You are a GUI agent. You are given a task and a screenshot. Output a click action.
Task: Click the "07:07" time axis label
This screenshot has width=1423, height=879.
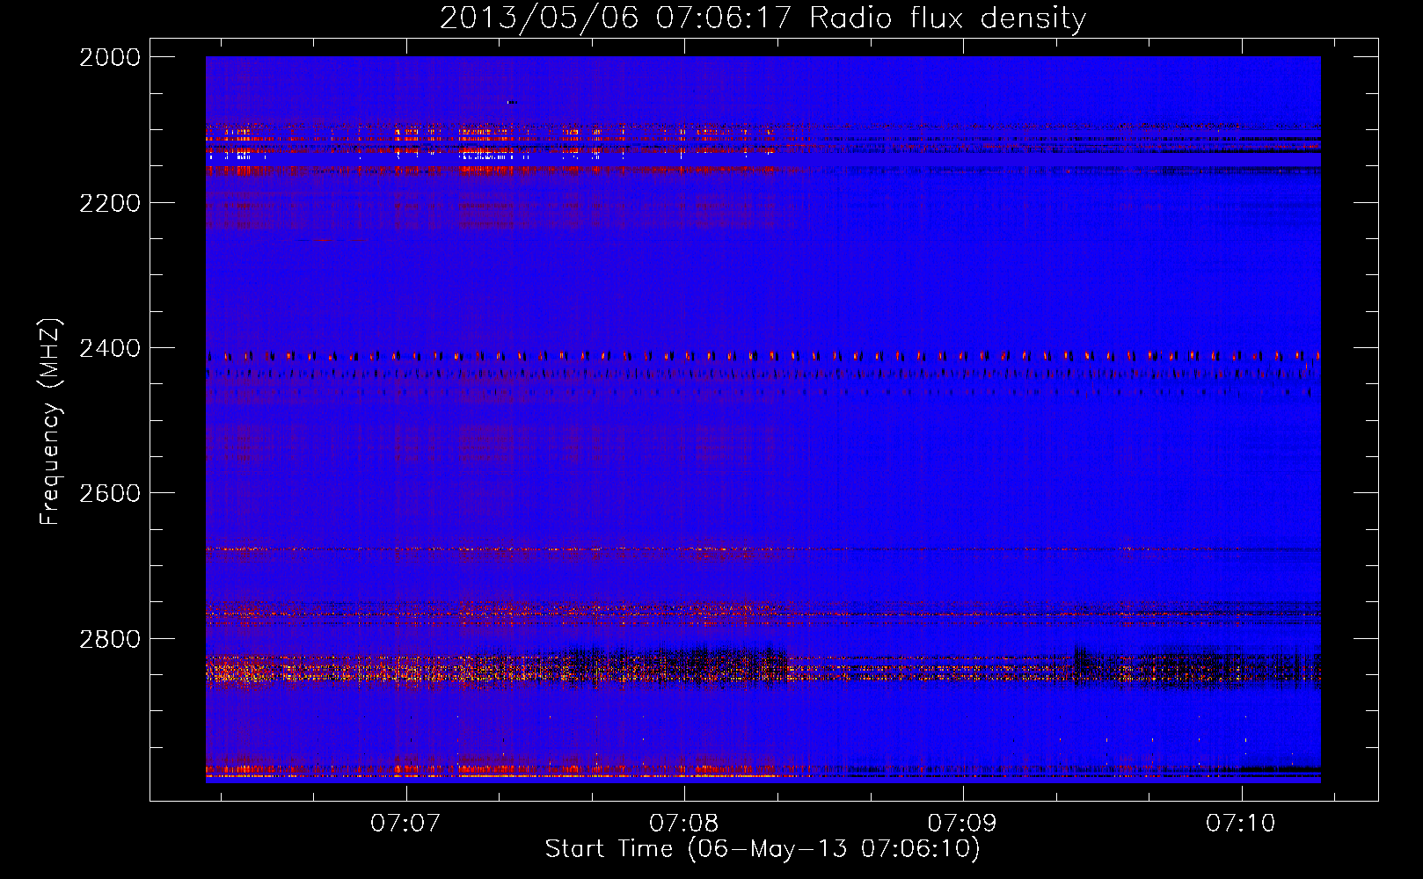[x=405, y=823]
